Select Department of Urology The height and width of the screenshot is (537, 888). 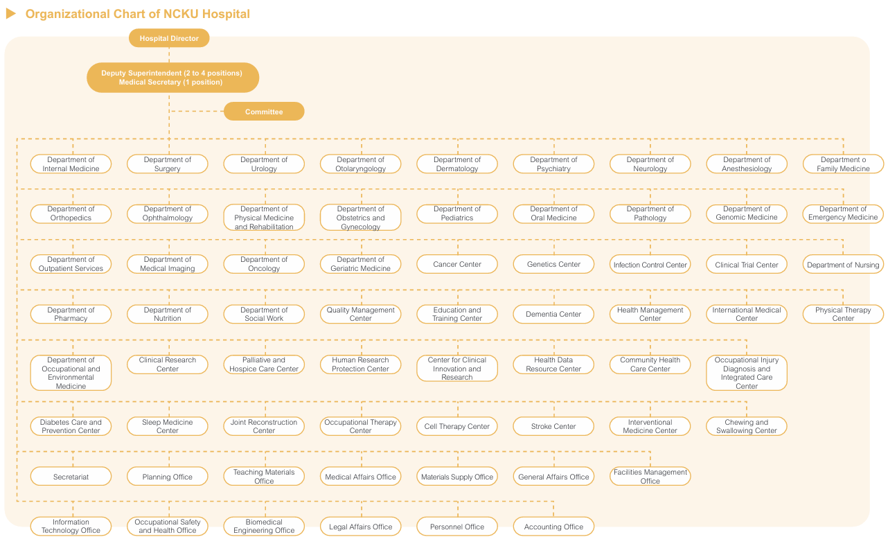tap(264, 164)
